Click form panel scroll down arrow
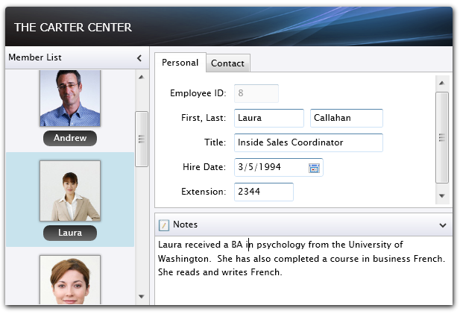460x314 pixels. [x=442, y=195]
